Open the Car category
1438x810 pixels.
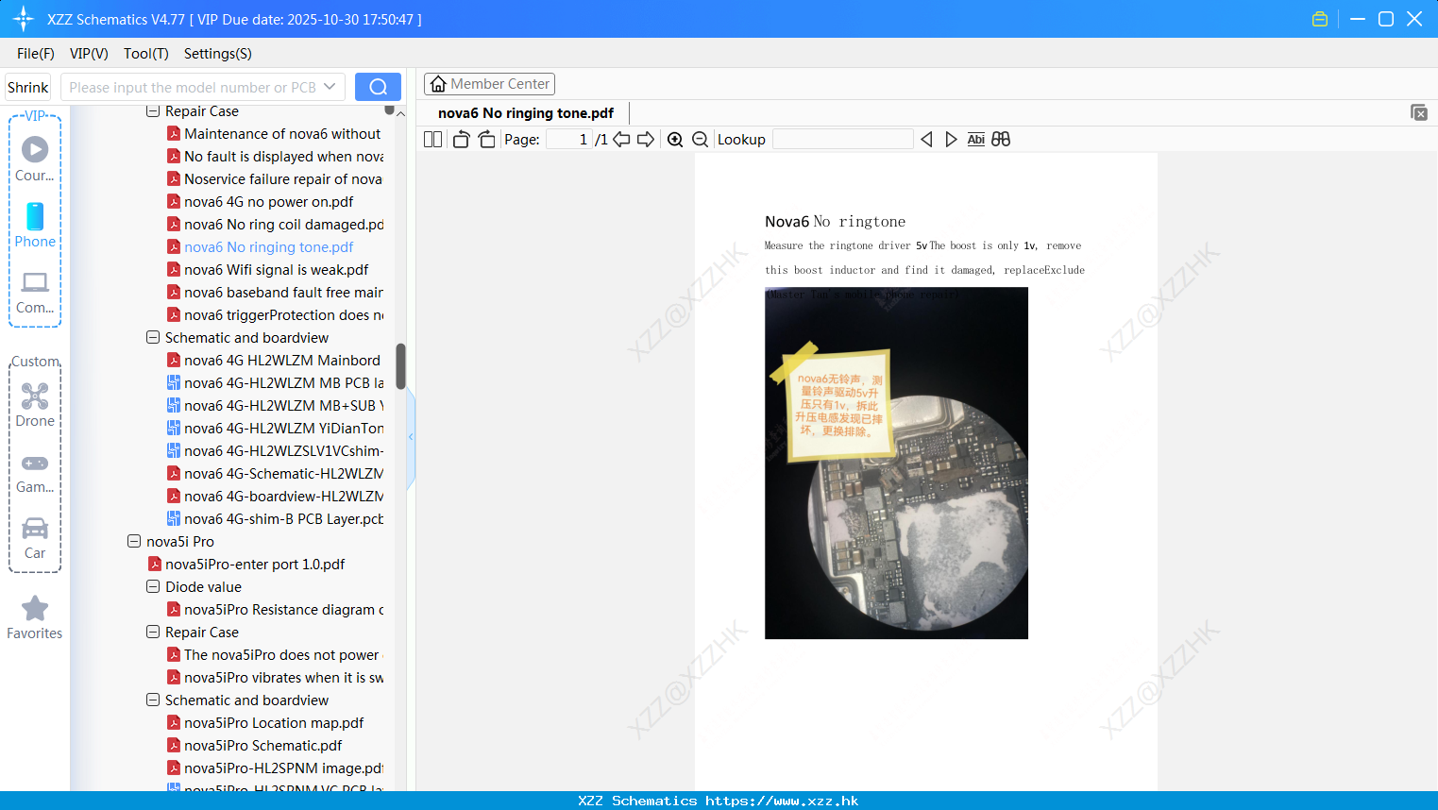pos(35,538)
